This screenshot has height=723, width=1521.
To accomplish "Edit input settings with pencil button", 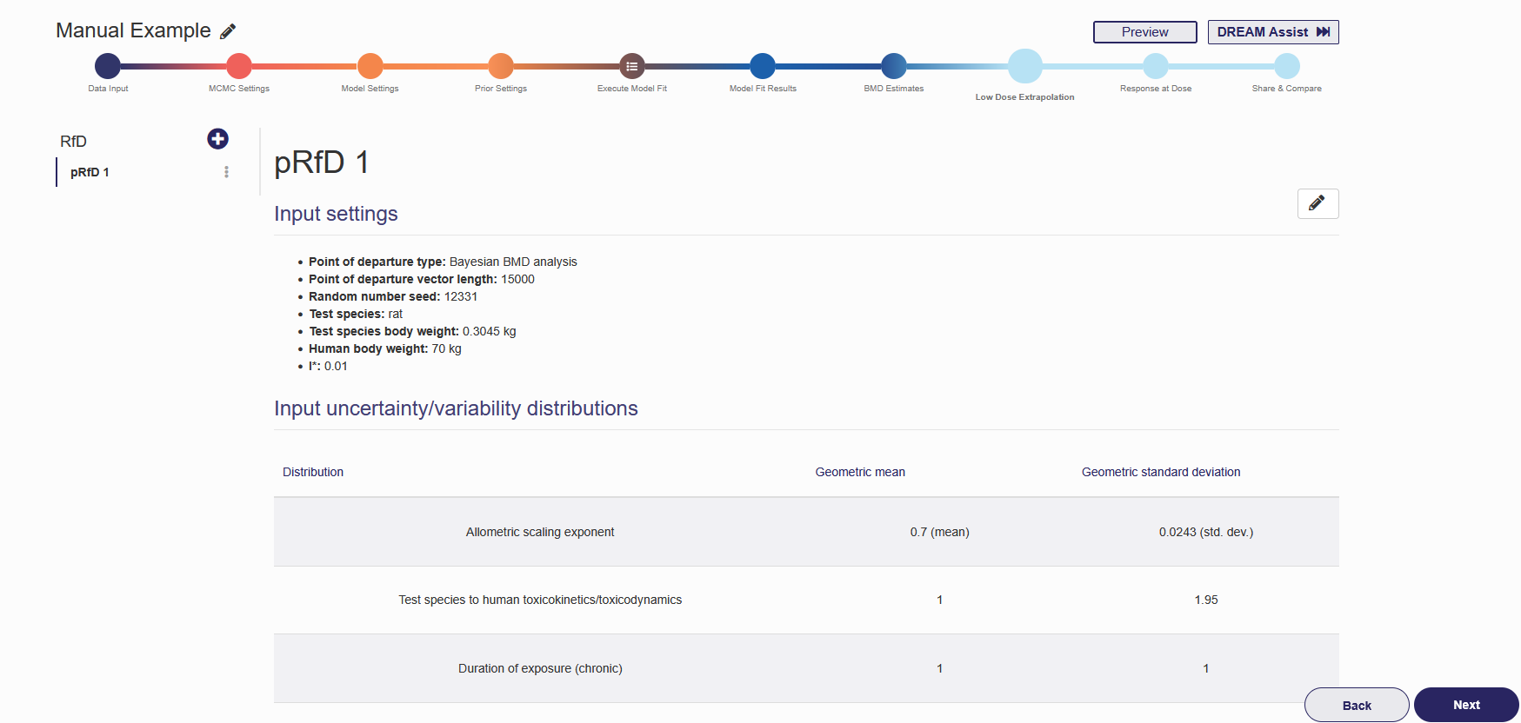I will click(1317, 203).
